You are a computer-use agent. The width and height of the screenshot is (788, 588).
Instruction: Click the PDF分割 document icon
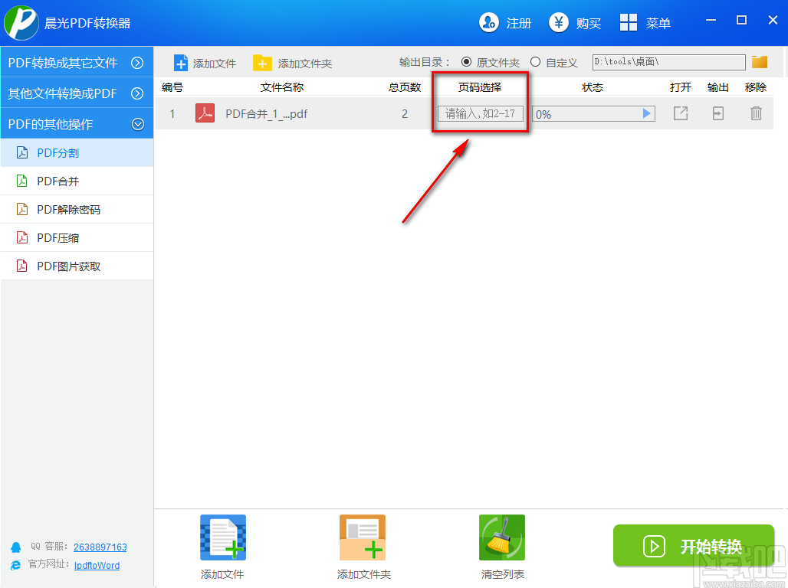click(x=22, y=152)
